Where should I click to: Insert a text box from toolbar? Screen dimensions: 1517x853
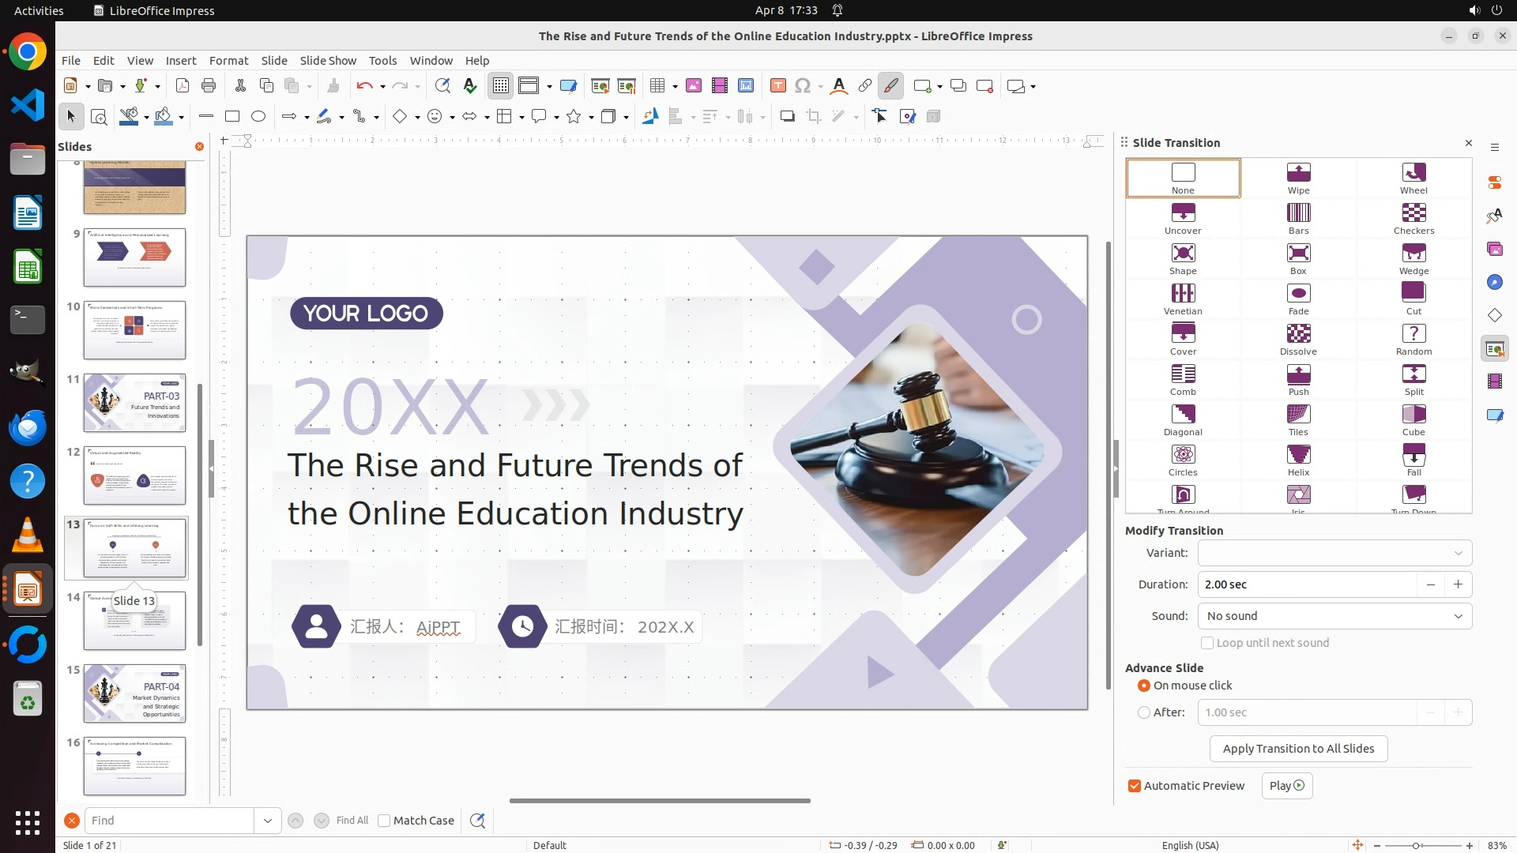[x=777, y=86]
